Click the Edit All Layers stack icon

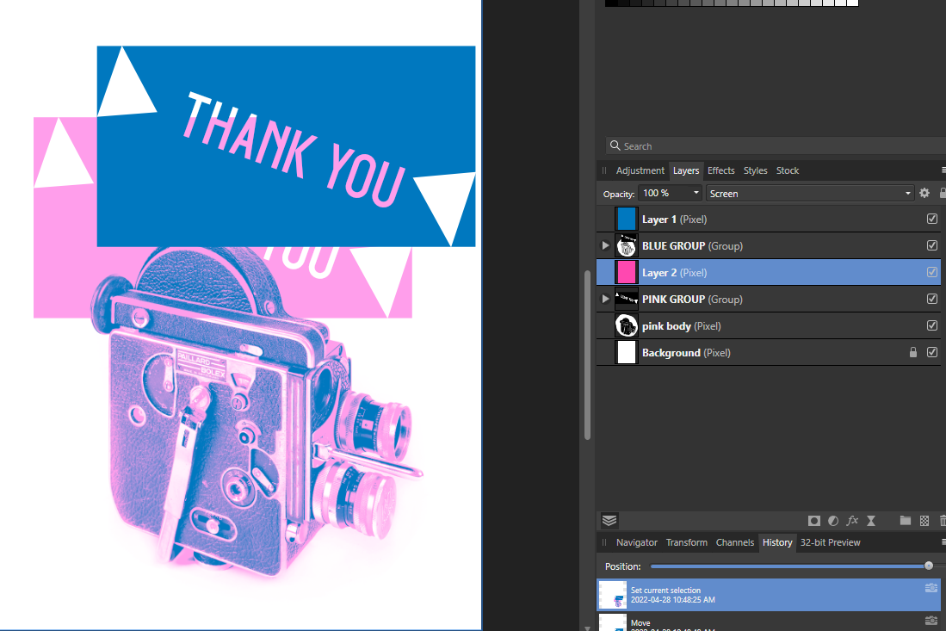click(x=609, y=520)
